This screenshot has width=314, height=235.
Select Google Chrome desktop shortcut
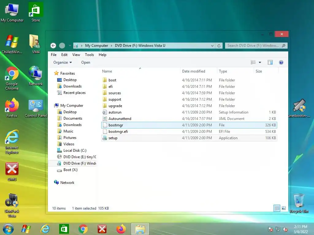(x=12, y=79)
